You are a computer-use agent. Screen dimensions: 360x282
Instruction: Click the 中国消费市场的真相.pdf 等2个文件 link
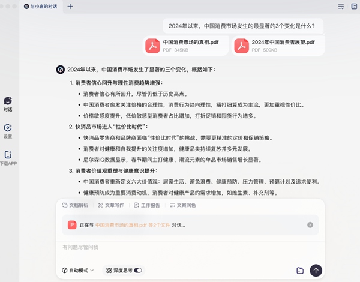click(x=133, y=225)
